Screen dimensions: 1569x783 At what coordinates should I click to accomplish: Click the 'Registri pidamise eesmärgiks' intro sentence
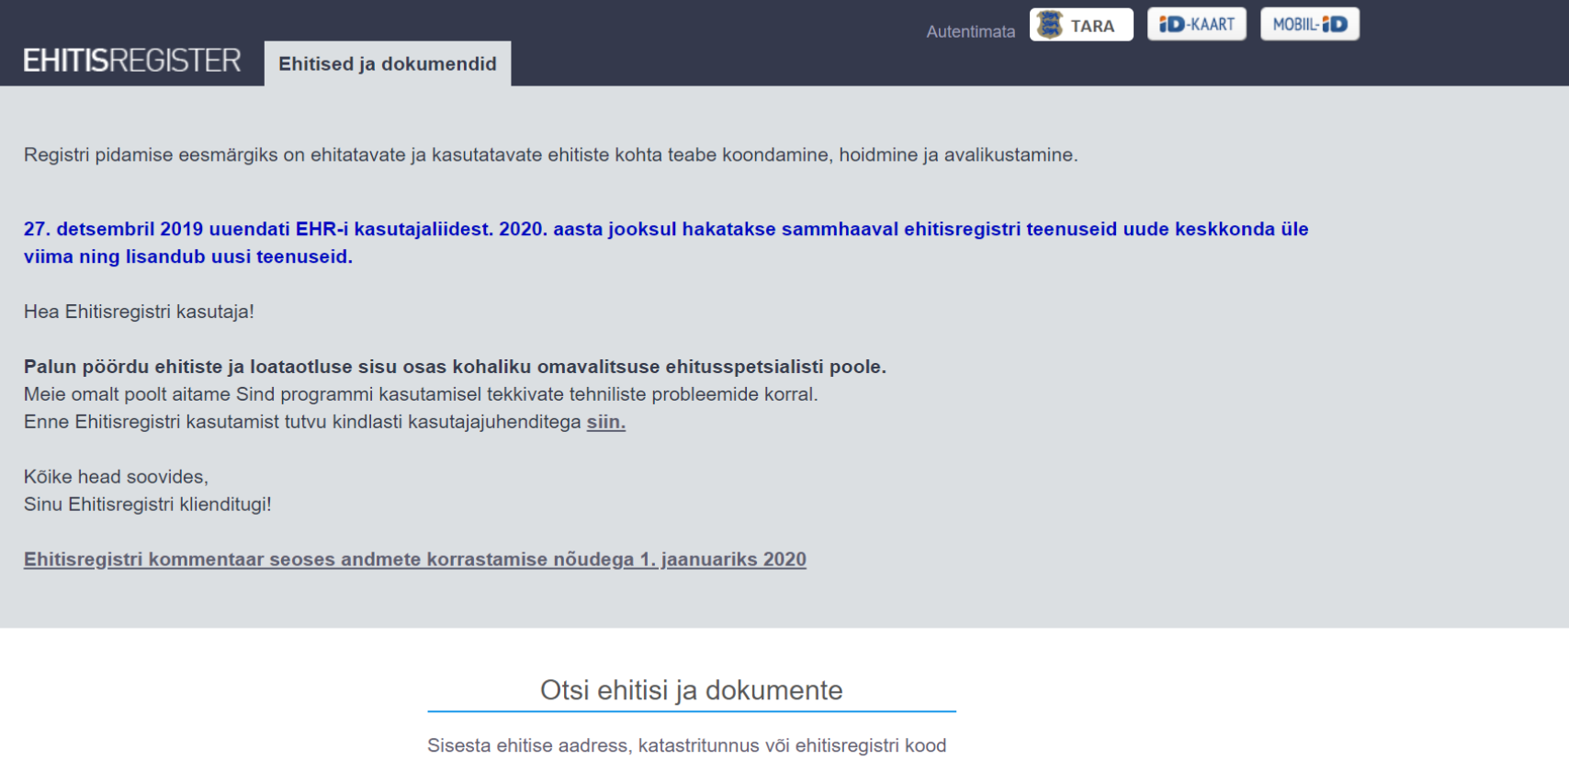(550, 155)
